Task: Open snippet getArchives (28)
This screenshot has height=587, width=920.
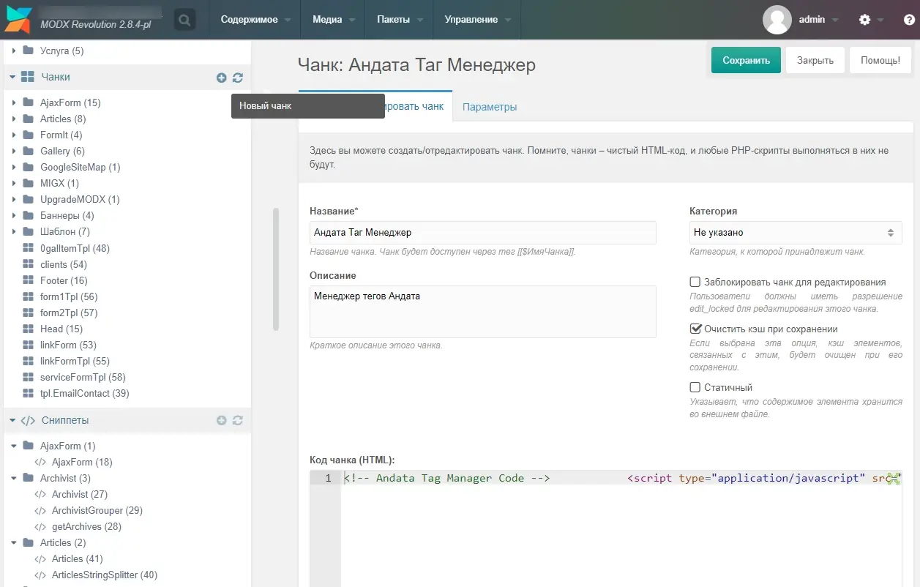Action: (86, 526)
